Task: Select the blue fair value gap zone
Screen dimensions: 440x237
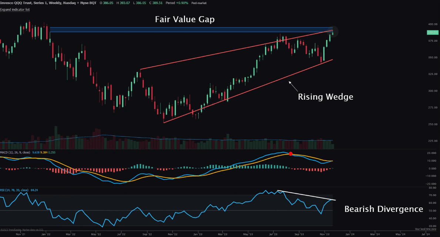Action: tap(191, 30)
